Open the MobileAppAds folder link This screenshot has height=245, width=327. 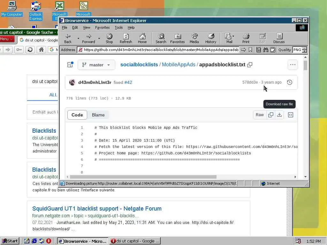pyautogui.click(x=179, y=64)
